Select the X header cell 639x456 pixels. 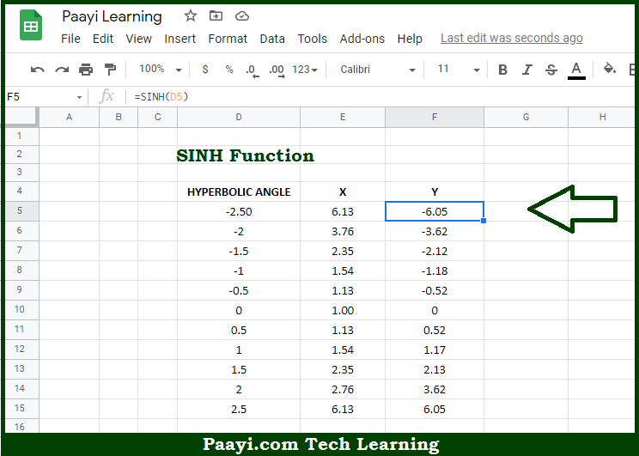coord(343,192)
